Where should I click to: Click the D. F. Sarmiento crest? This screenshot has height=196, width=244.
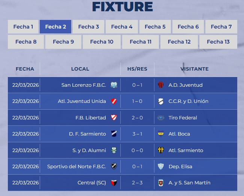tap(114, 134)
